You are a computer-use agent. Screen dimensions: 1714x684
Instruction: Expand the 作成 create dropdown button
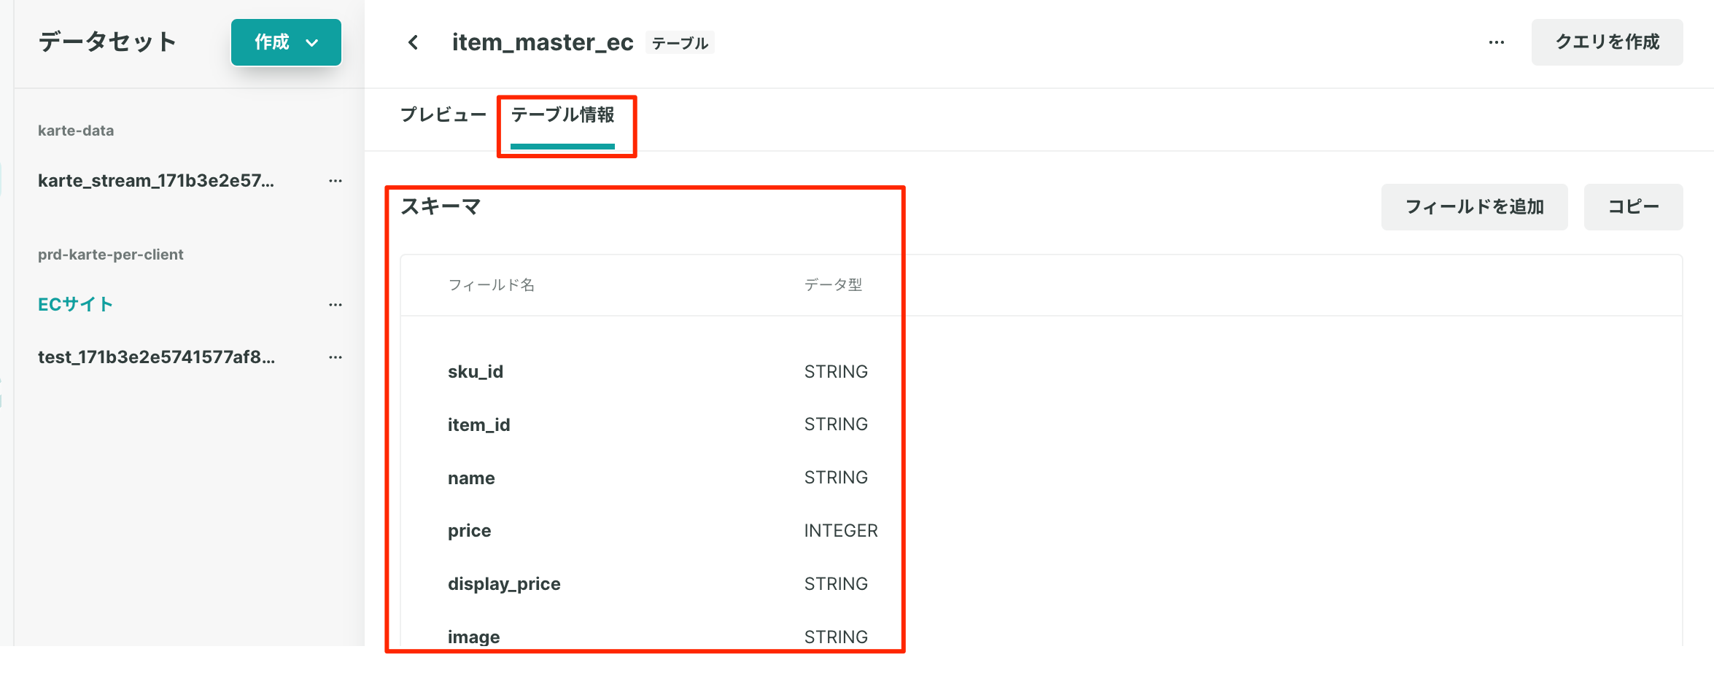pyautogui.click(x=286, y=42)
